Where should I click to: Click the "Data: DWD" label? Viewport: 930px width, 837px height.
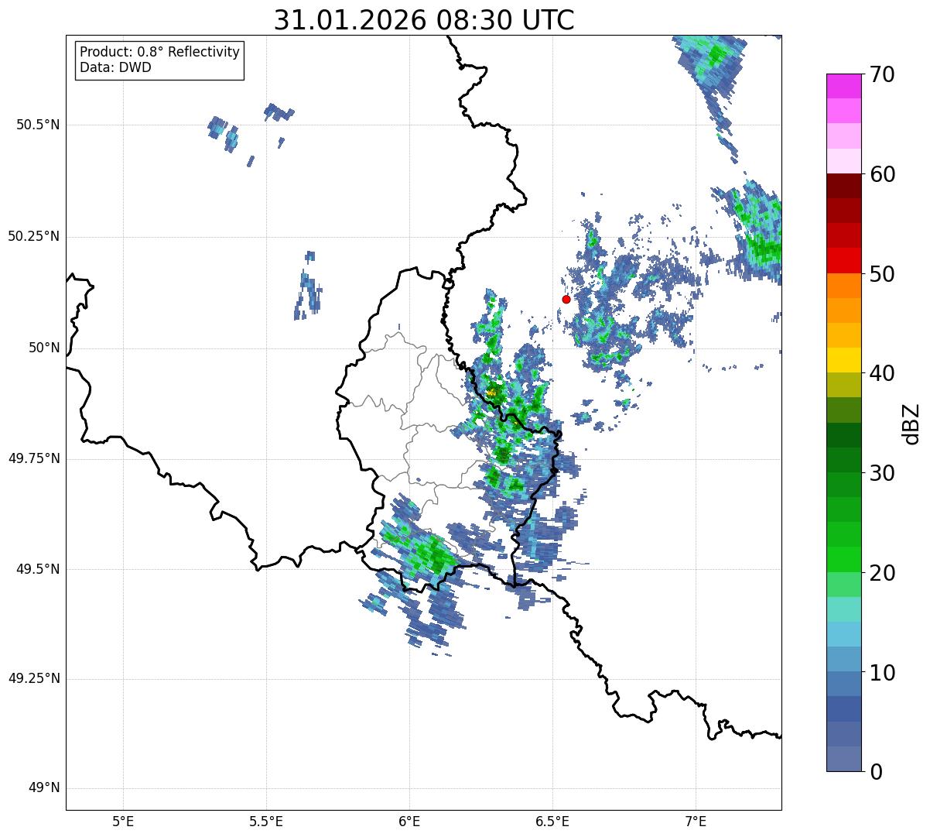click(x=115, y=67)
